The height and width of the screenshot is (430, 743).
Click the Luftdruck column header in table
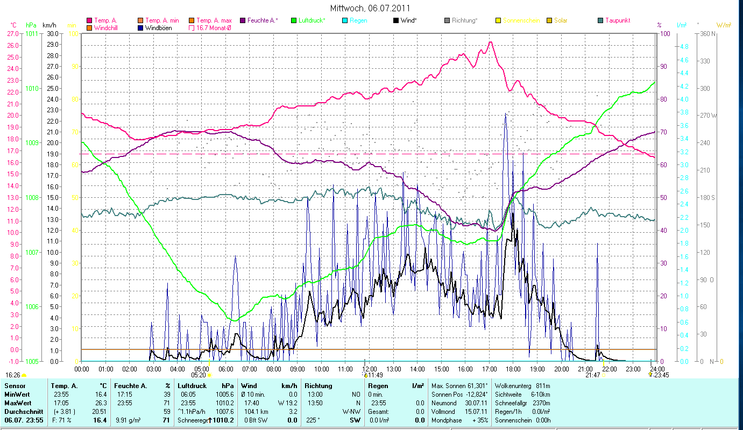point(193,386)
